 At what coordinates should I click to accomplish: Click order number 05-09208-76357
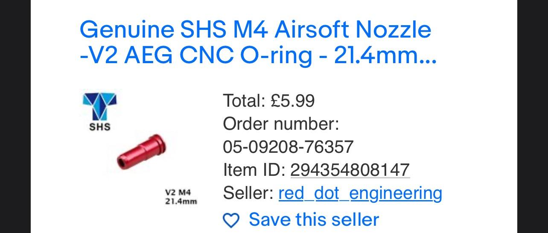[288, 147]
